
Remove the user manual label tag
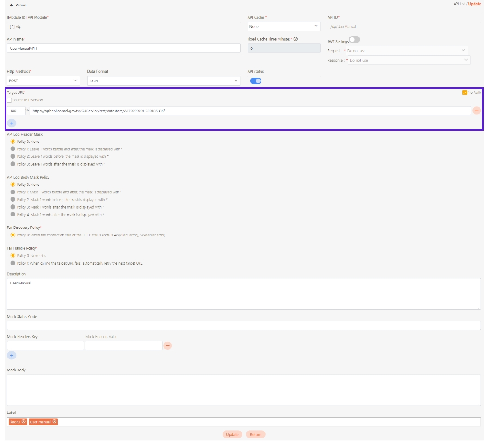(x=55, y=421)
